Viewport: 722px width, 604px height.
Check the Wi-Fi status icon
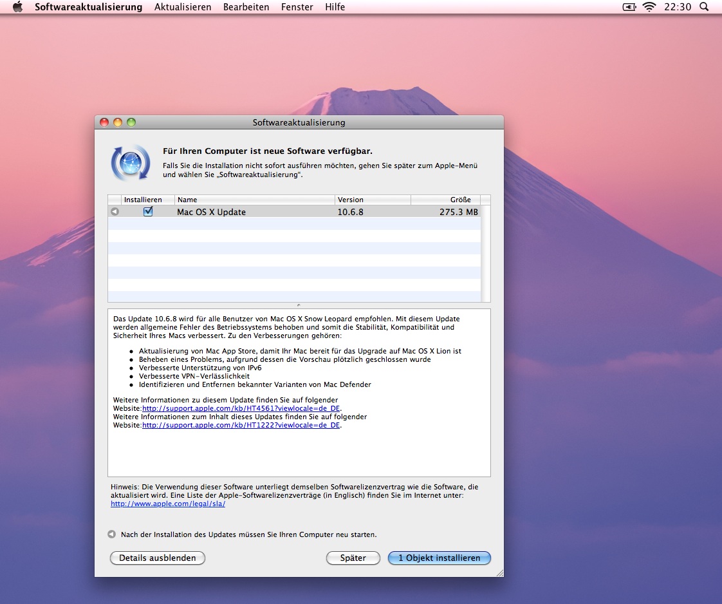point(649,7)
